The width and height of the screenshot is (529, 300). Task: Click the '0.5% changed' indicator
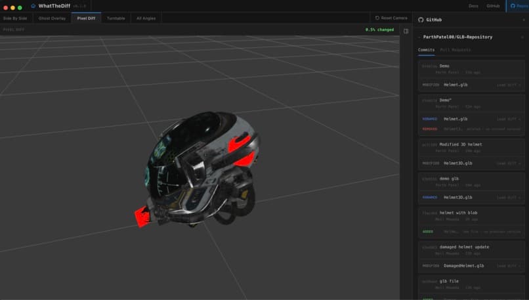point(379,30)
